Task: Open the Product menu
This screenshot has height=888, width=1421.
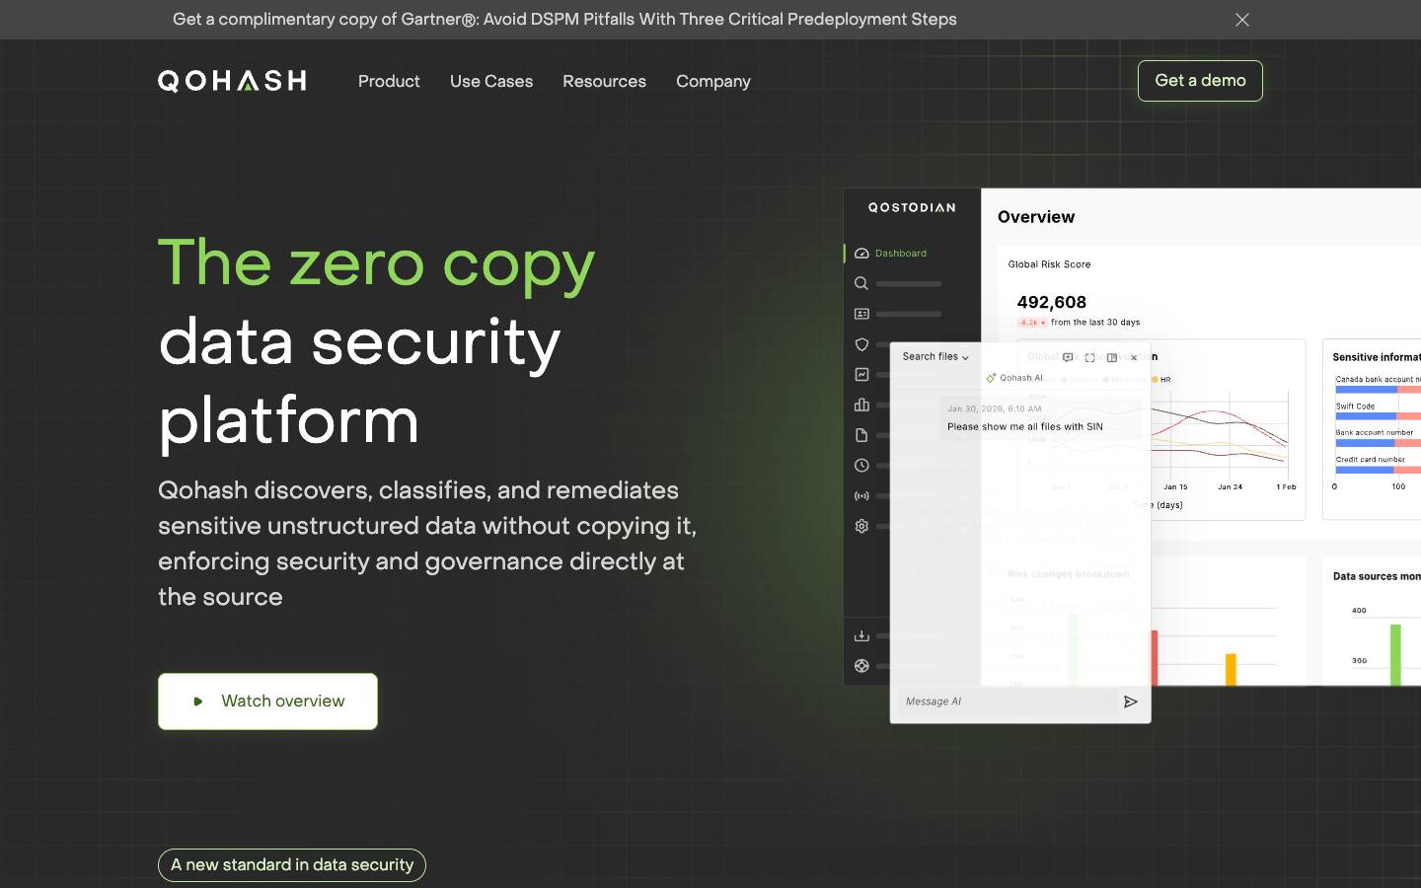Action: pos(389,81)
